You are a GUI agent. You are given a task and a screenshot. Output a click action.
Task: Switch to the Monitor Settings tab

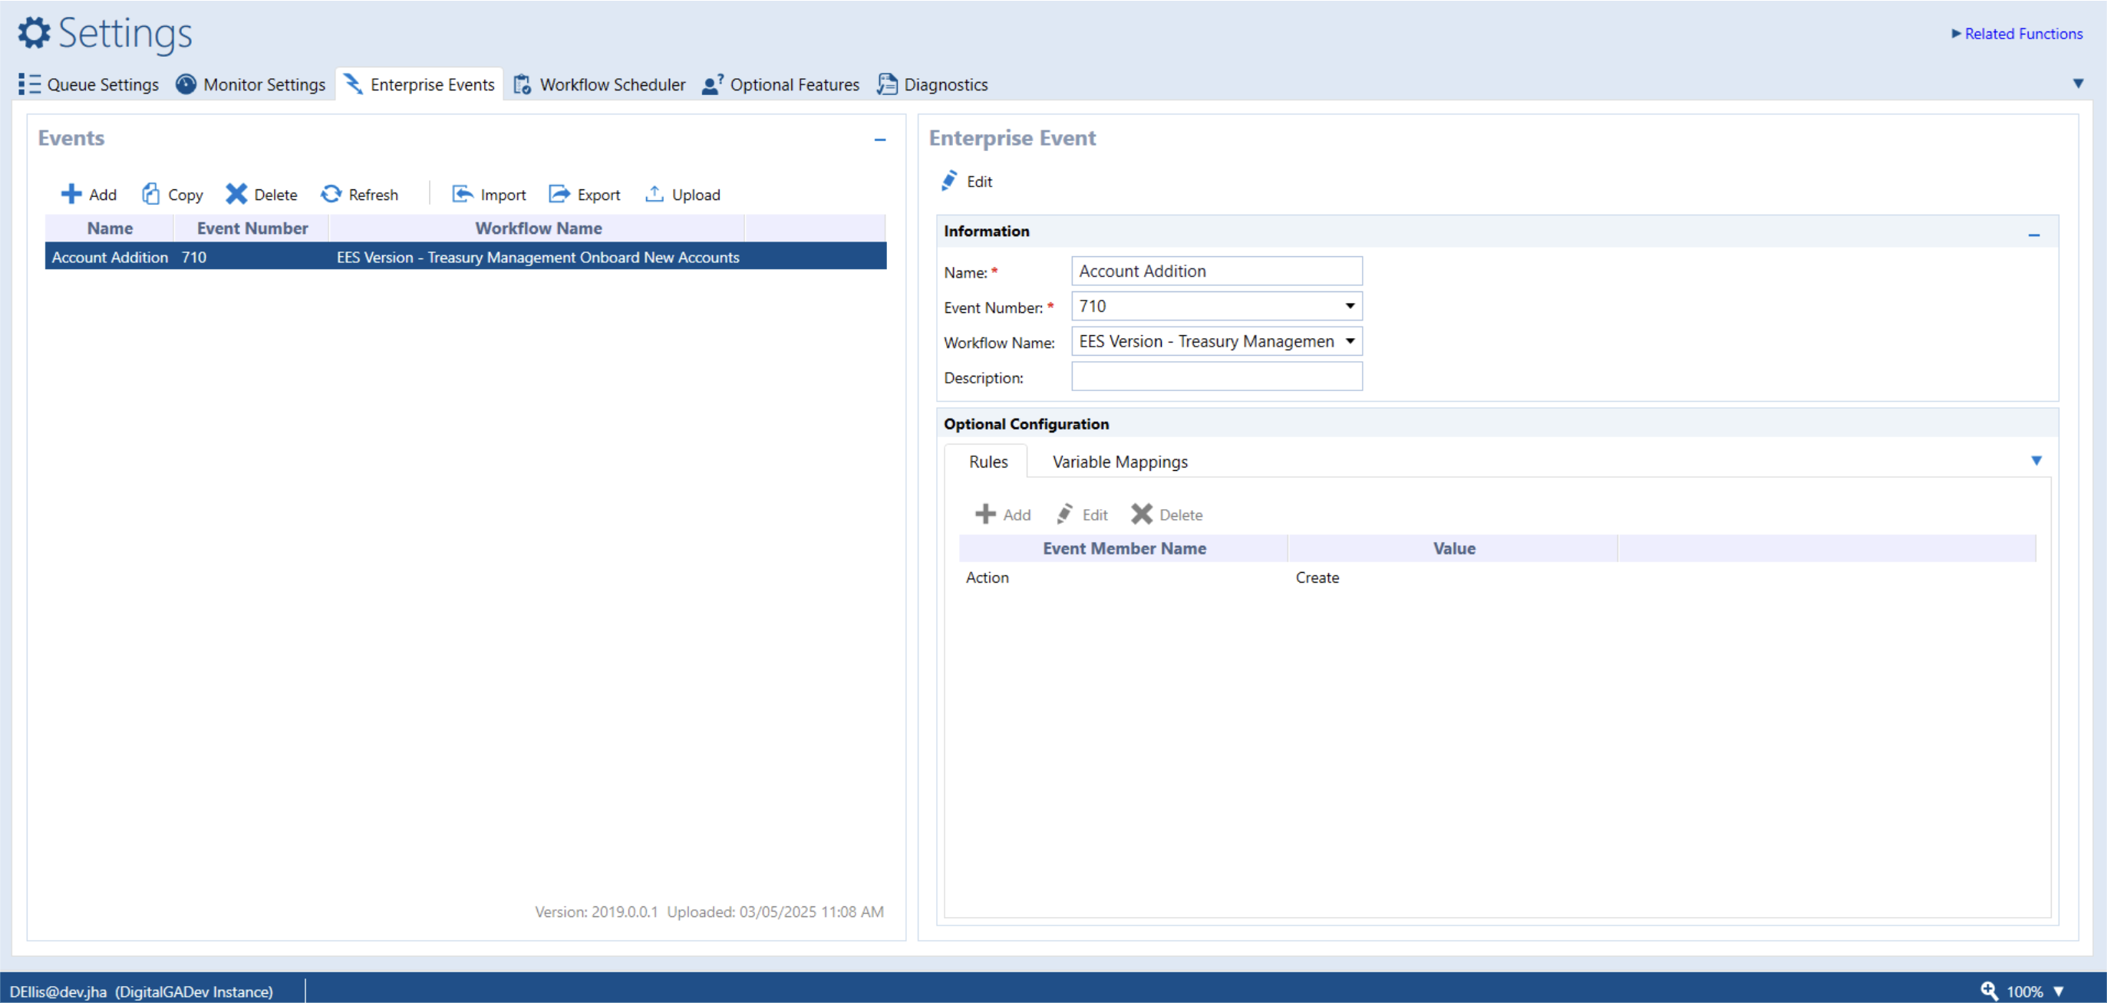[251, 84]
